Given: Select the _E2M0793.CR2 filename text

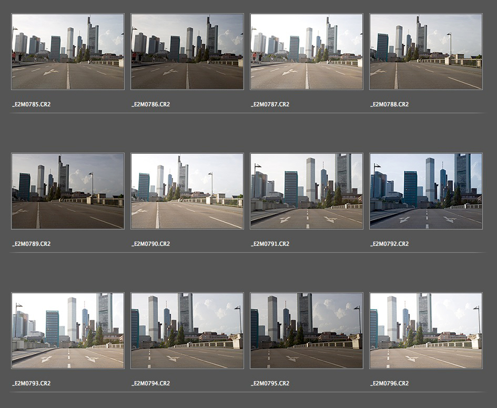Looking at the screenshot, I should 31,383.
